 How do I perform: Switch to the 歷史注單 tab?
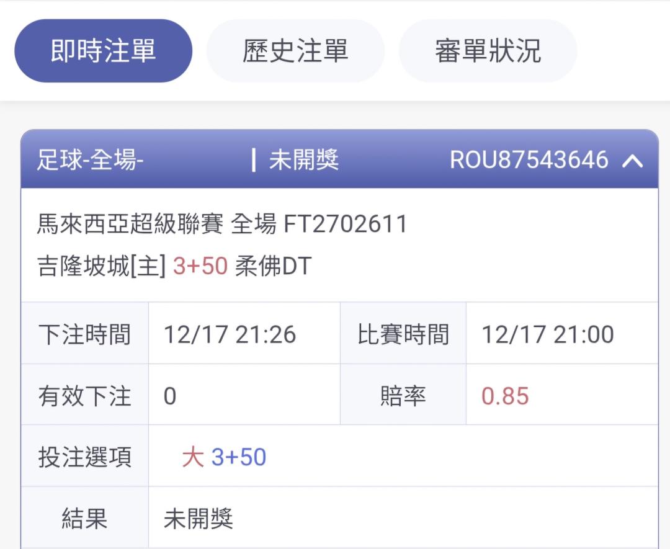295,51
